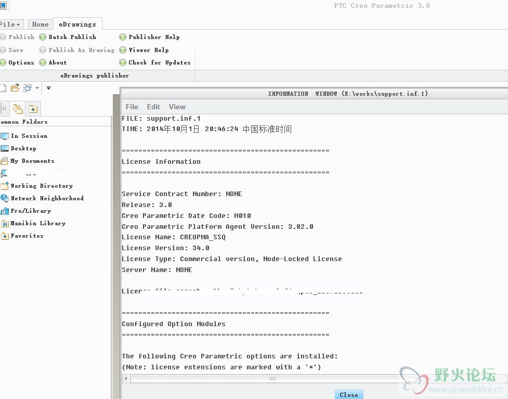This screenshot has height=399, width=508.
Task: Switch to the favorites navigator tab
Action: [x=33, y=109]
